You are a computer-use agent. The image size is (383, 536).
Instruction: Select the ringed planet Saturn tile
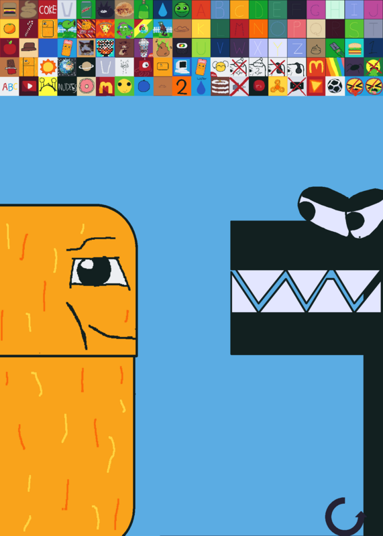87,67
